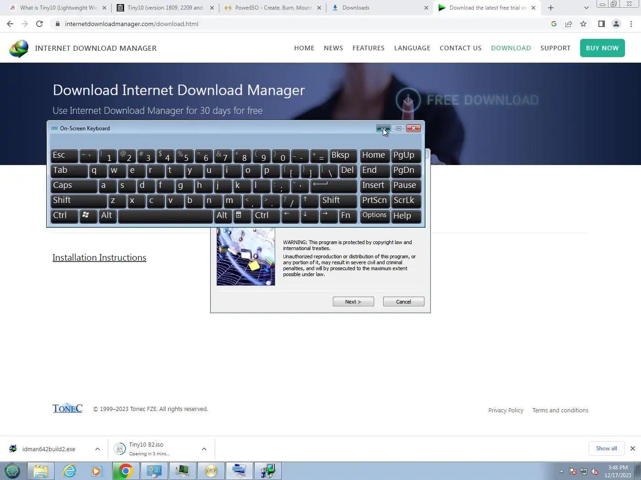Viewport: 641px width, 480px height.
Task: Switch to Chrome on the taskbar
Action: tap(125, 471)
